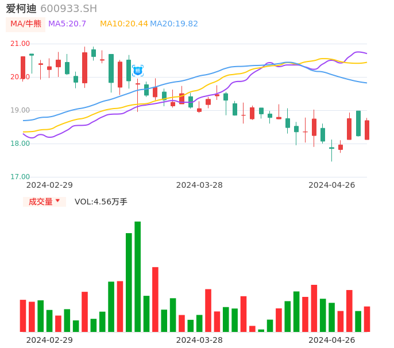The height and width of the screenshot is (348, 394).
Task: Click the 19.00 price axis label
Action: coord(20,110)
